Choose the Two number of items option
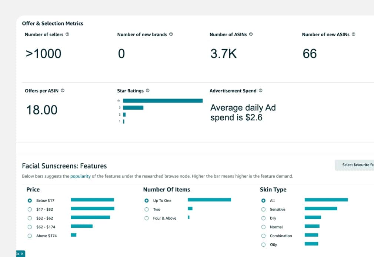Viewport: 374px width, 257px height. pos(147,209)
